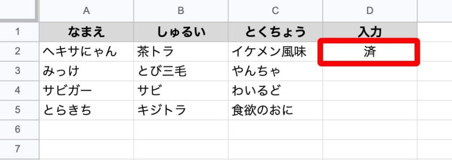Select the column C header
Screen dimensions: 452x160
click(275, 11)
